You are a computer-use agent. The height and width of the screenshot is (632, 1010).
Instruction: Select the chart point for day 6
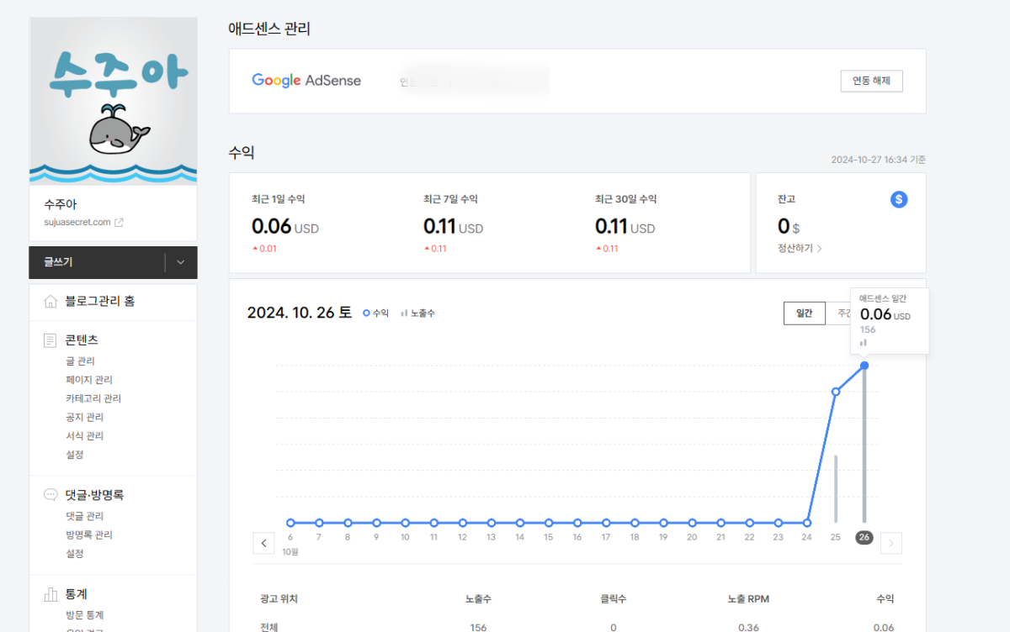[x=290, y=522]
